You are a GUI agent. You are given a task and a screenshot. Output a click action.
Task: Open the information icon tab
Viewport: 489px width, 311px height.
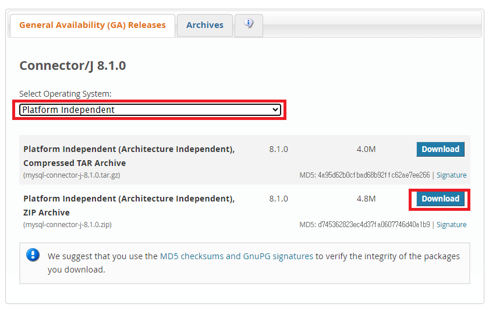(x=249, y=25)
